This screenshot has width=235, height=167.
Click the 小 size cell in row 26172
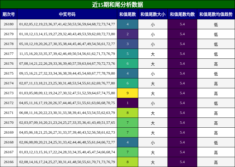coord(153,103)
